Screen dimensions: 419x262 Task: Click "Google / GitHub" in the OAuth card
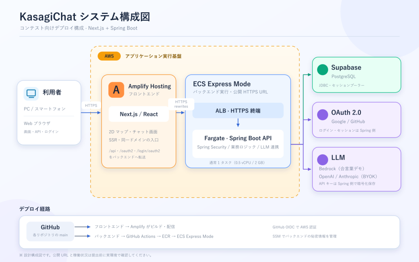[x=348, y=122]
